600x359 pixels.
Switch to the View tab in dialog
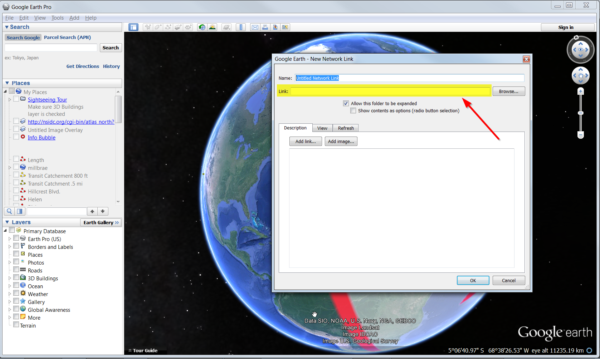(x=322, y=128)
